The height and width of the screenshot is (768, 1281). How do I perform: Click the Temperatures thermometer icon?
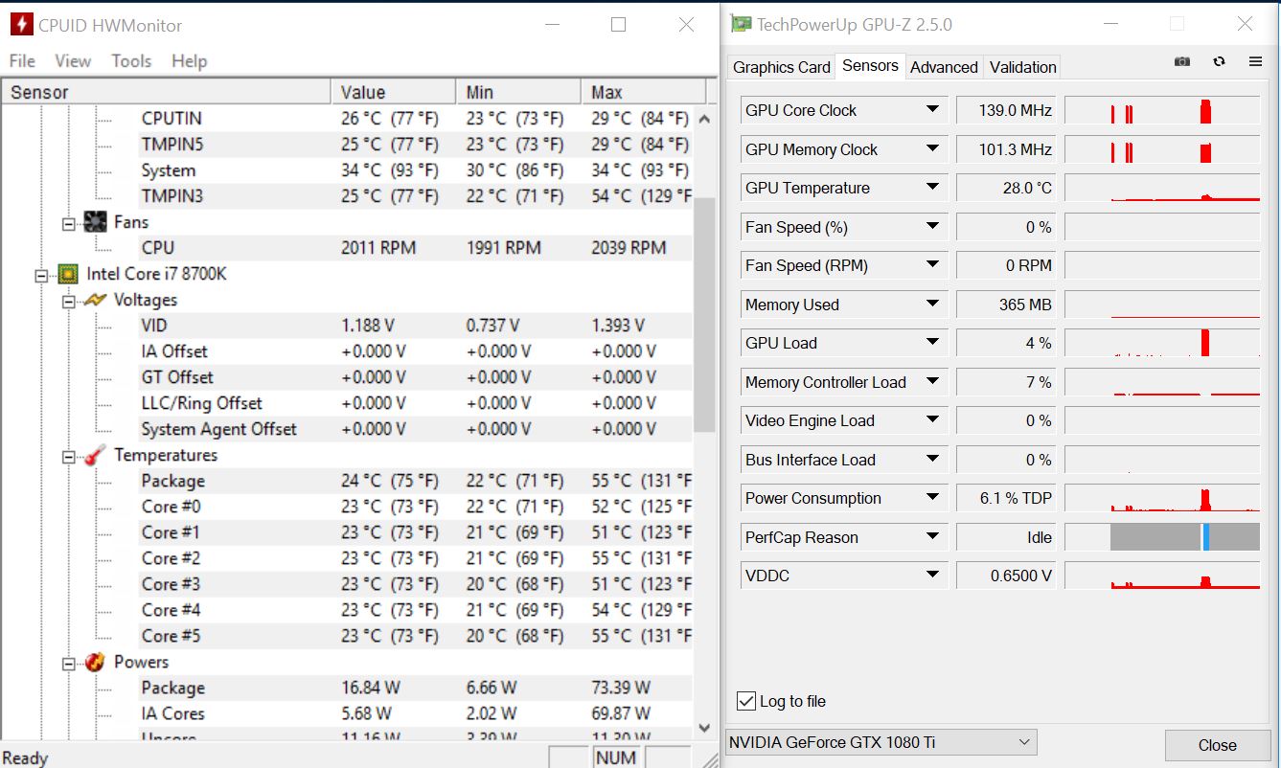click(x=95, y=456)
